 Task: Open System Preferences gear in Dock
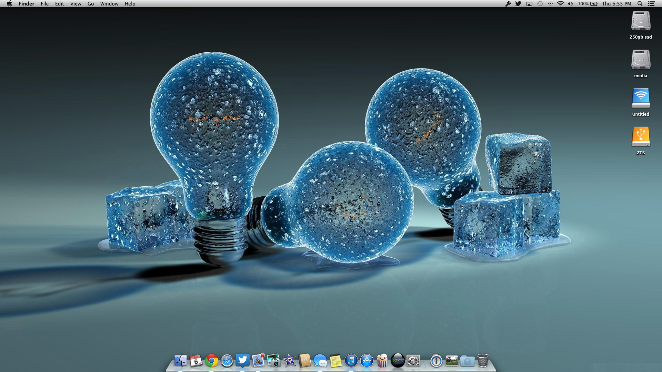pyautogui.click(x=413, y=361)
